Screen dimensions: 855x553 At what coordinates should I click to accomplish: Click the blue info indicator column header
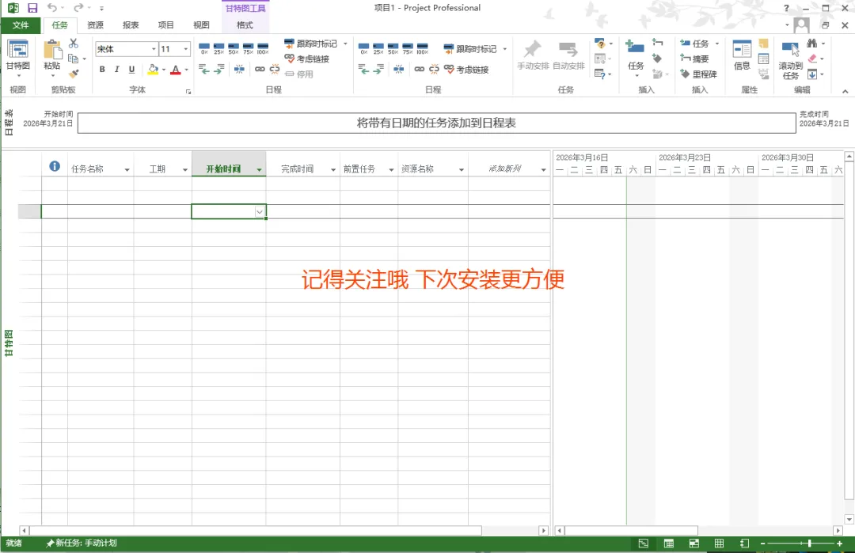point(55,166)
